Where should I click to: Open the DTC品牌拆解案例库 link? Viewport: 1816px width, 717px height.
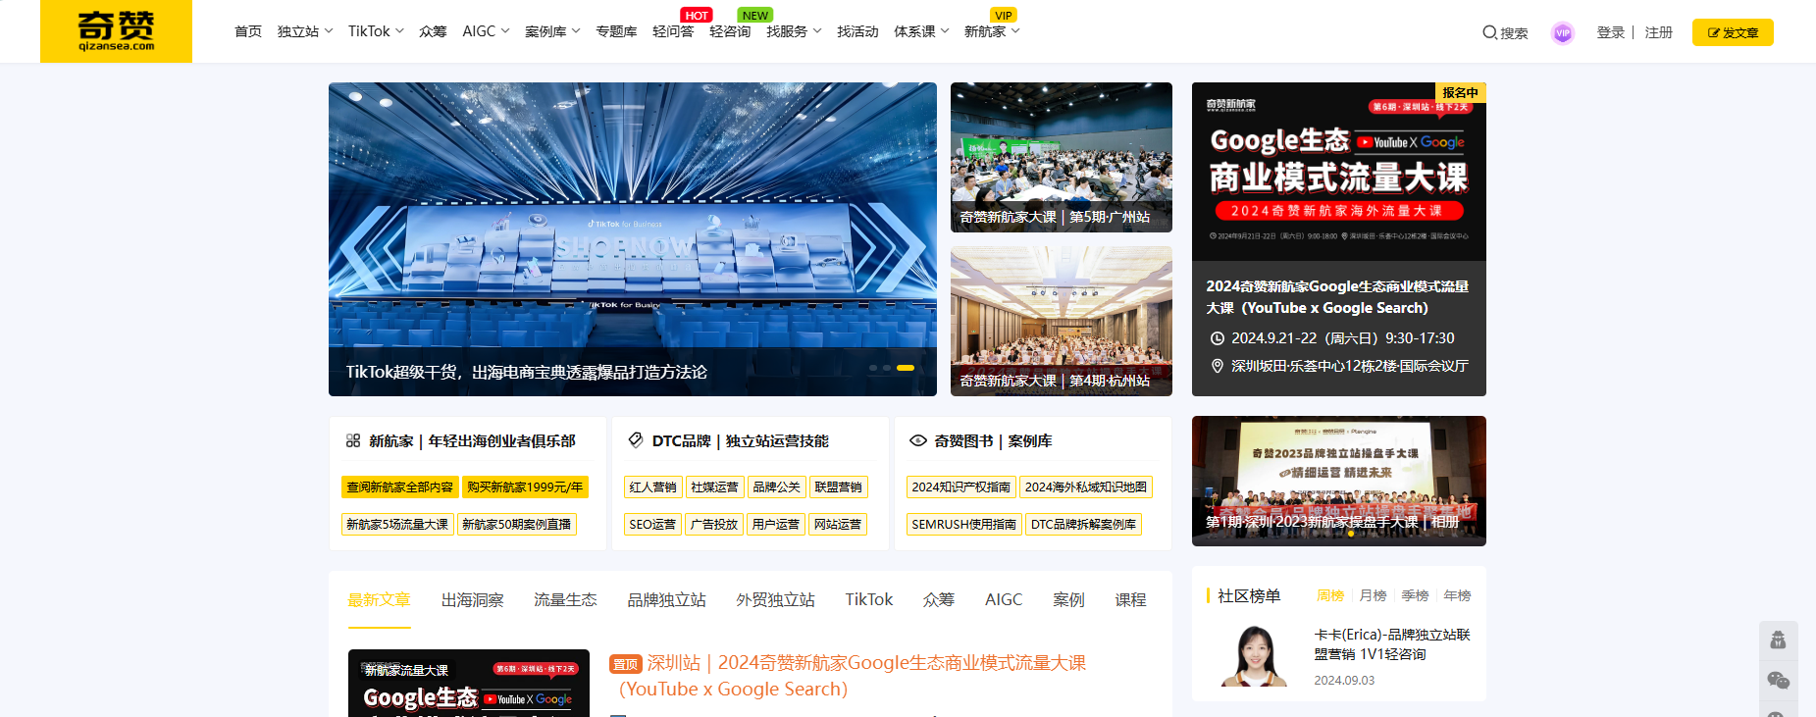1084,524
